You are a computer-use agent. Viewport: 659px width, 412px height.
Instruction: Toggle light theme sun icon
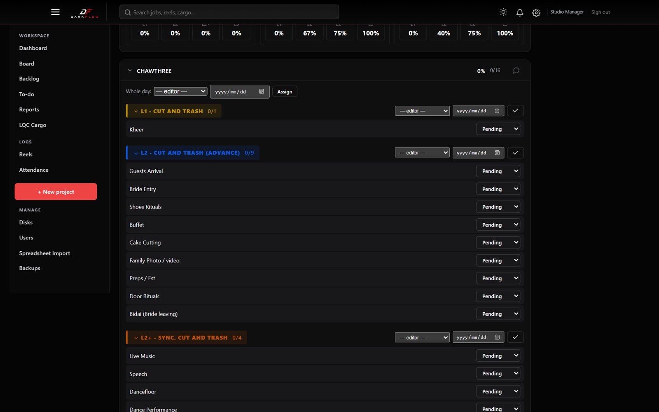(503, 12)
